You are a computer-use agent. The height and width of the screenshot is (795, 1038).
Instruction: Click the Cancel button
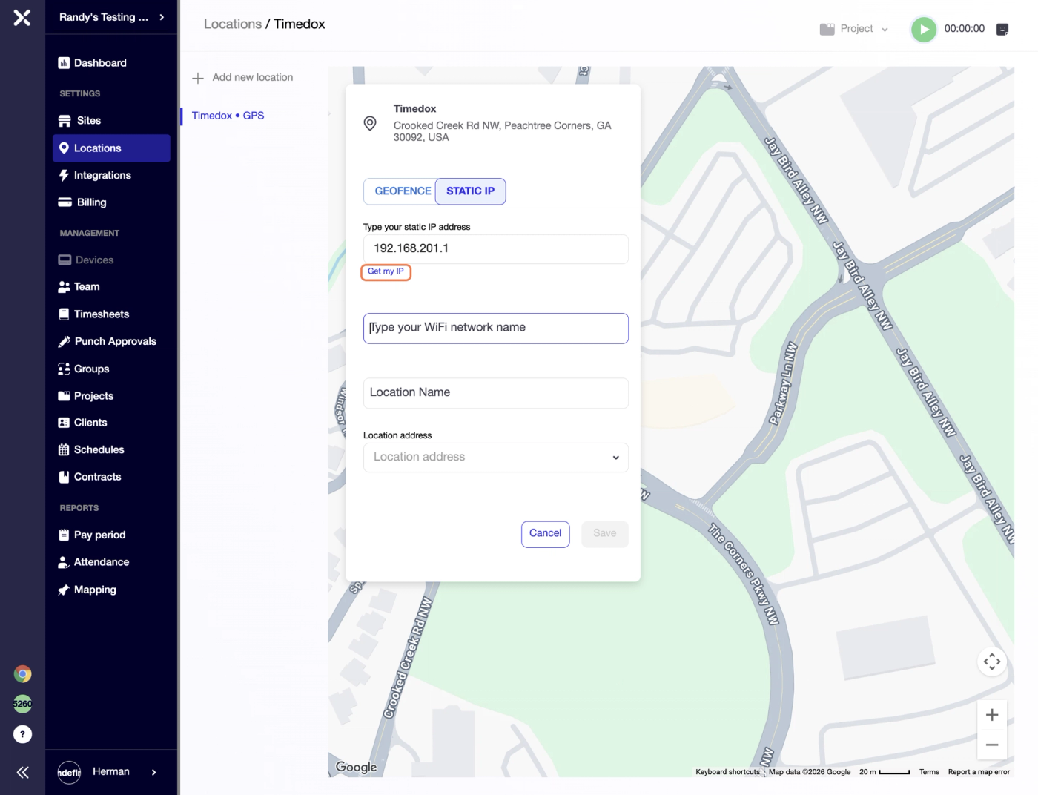click(x=546, y=534)
